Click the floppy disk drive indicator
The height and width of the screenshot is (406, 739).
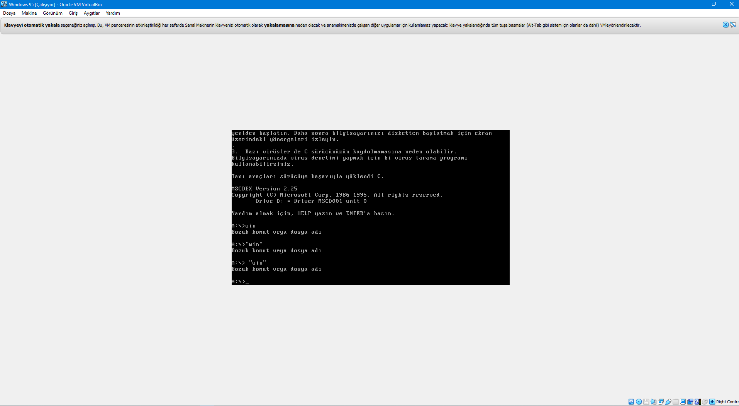tap(646, 402)
